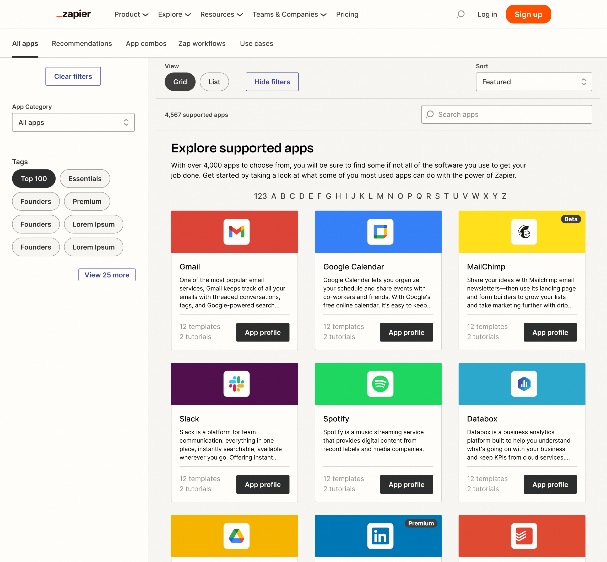Viewport: 607px width, 562px height.
Task: Switch to the Use cases tab
Action: point(256,43)
